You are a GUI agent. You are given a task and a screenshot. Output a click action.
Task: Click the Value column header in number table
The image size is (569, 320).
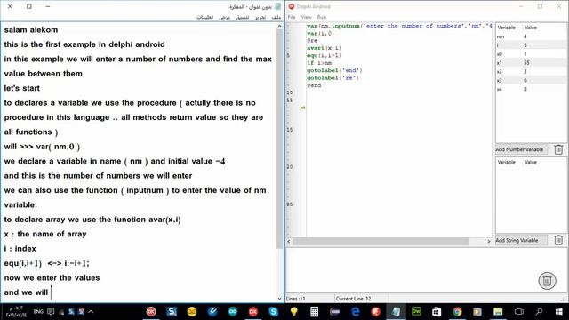pyautogui.click(x=531, y=28)
